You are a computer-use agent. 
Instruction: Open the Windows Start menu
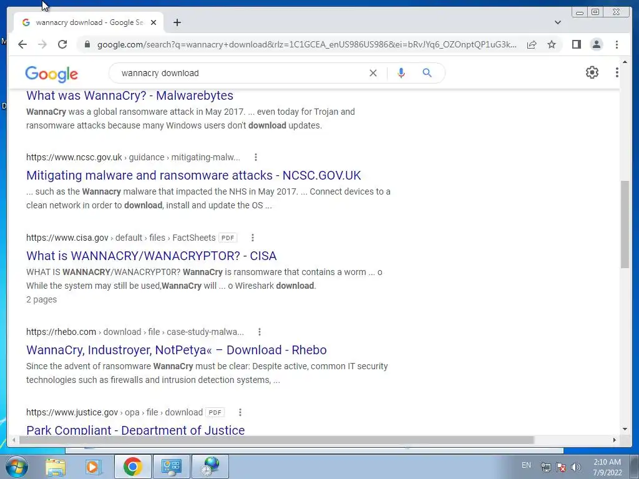(x=16, y=467)
